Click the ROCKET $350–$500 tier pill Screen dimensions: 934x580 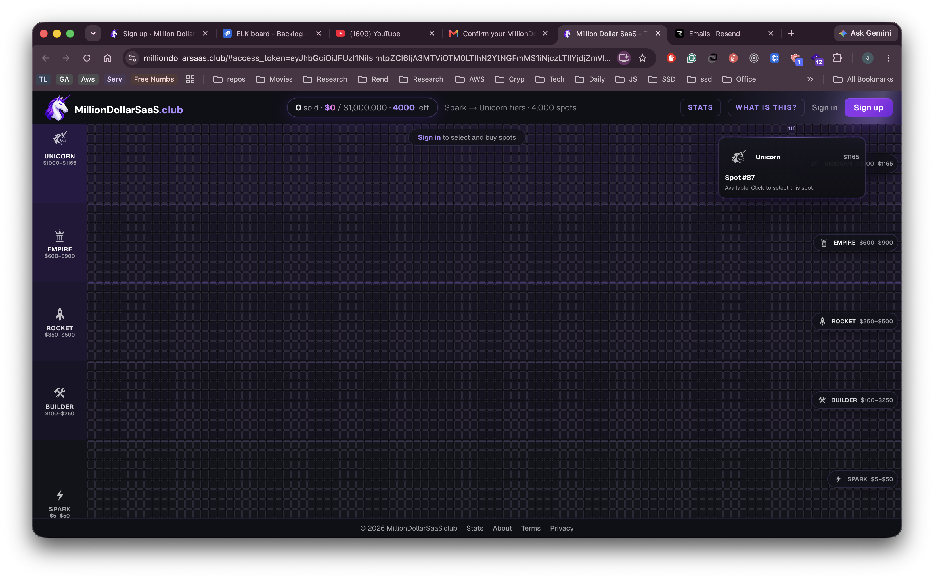coord(855,321)
